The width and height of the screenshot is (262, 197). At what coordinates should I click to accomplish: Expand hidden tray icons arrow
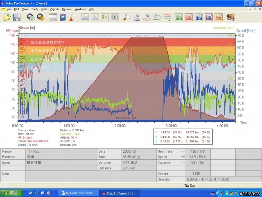coord(217,193)
